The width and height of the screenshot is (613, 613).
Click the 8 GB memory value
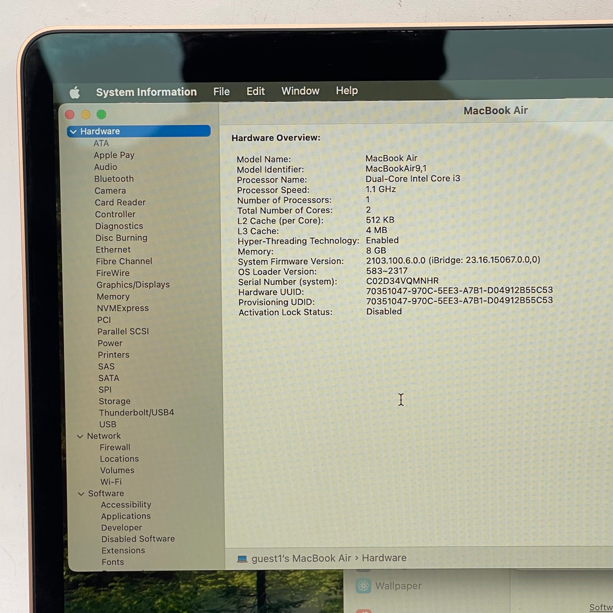[x=376, y=251]
